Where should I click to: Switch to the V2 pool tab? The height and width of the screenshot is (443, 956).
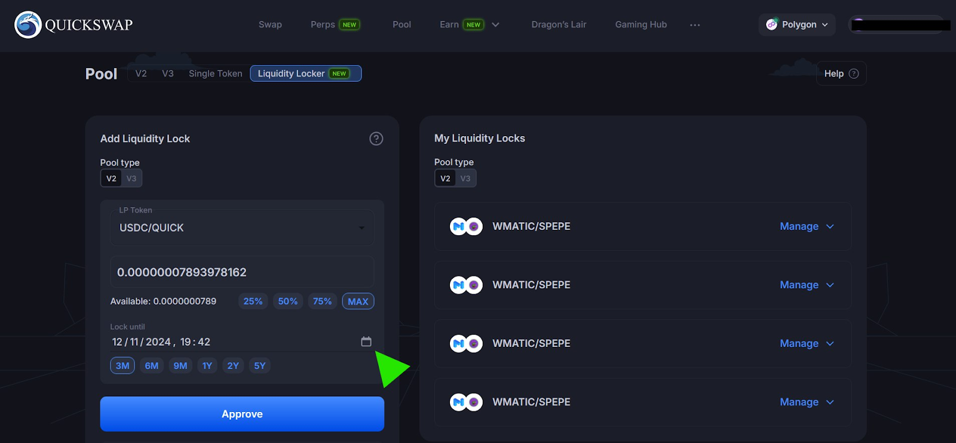[141, 73]
